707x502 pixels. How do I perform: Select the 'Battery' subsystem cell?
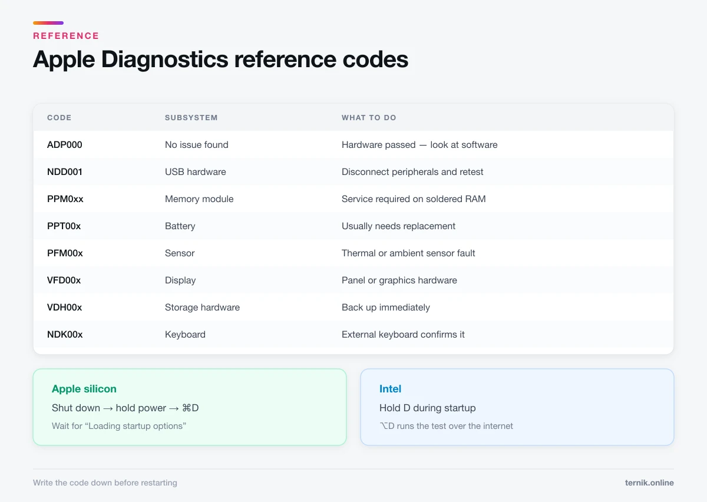pyautogui.click(x=180, y=226)
